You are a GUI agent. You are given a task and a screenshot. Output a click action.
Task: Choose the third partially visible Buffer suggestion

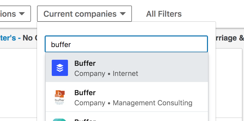pos(127,116)
